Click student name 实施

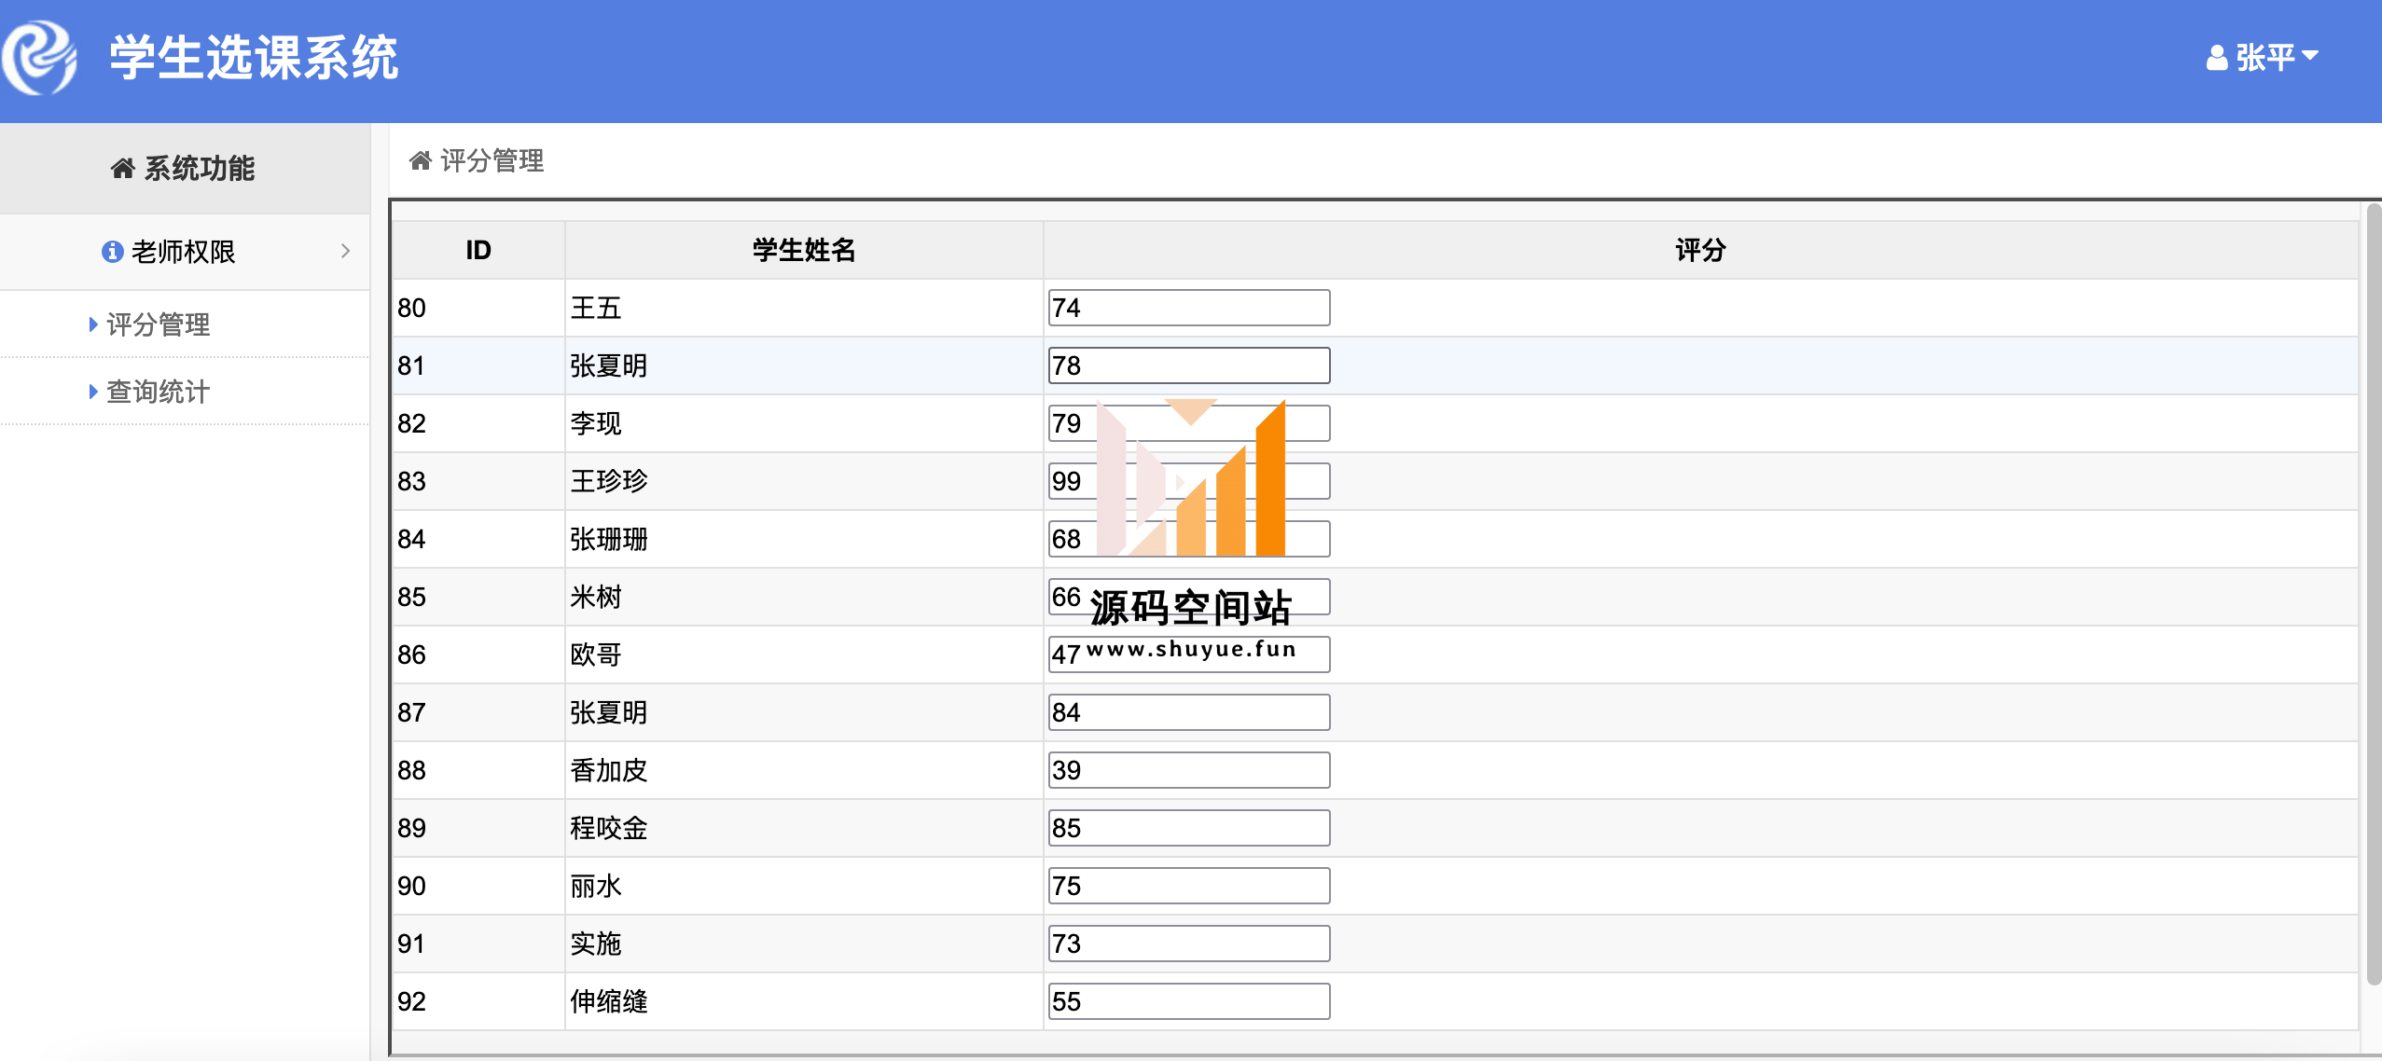(x=596, y=944)
